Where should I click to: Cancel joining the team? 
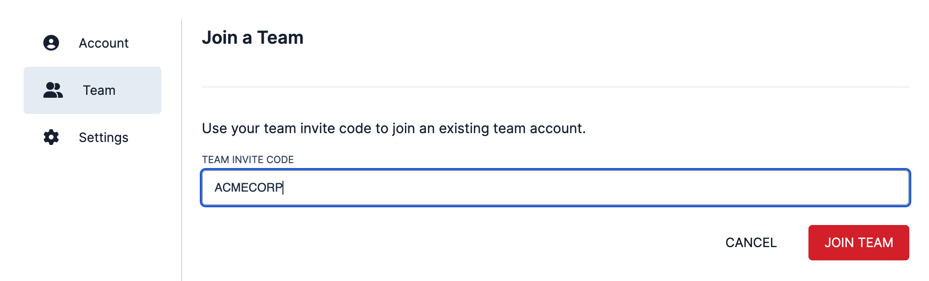[x=751, y=243]
